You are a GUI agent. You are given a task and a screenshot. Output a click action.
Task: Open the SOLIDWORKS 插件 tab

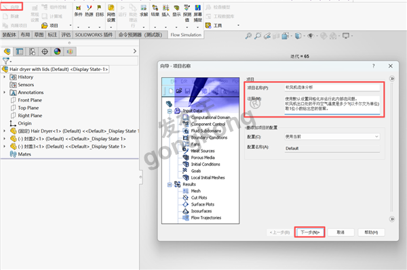[94, 35]
